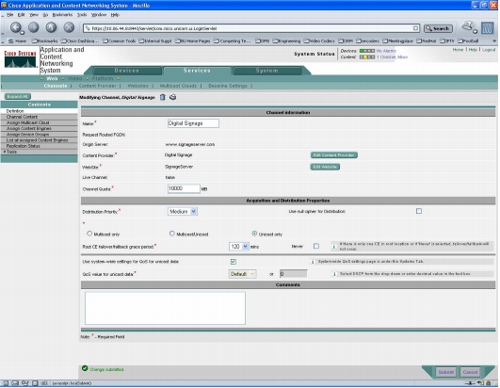Screen dimensions: 500x388
Task: Open the Tools menu in menu bar
Action: coord(82,15)
